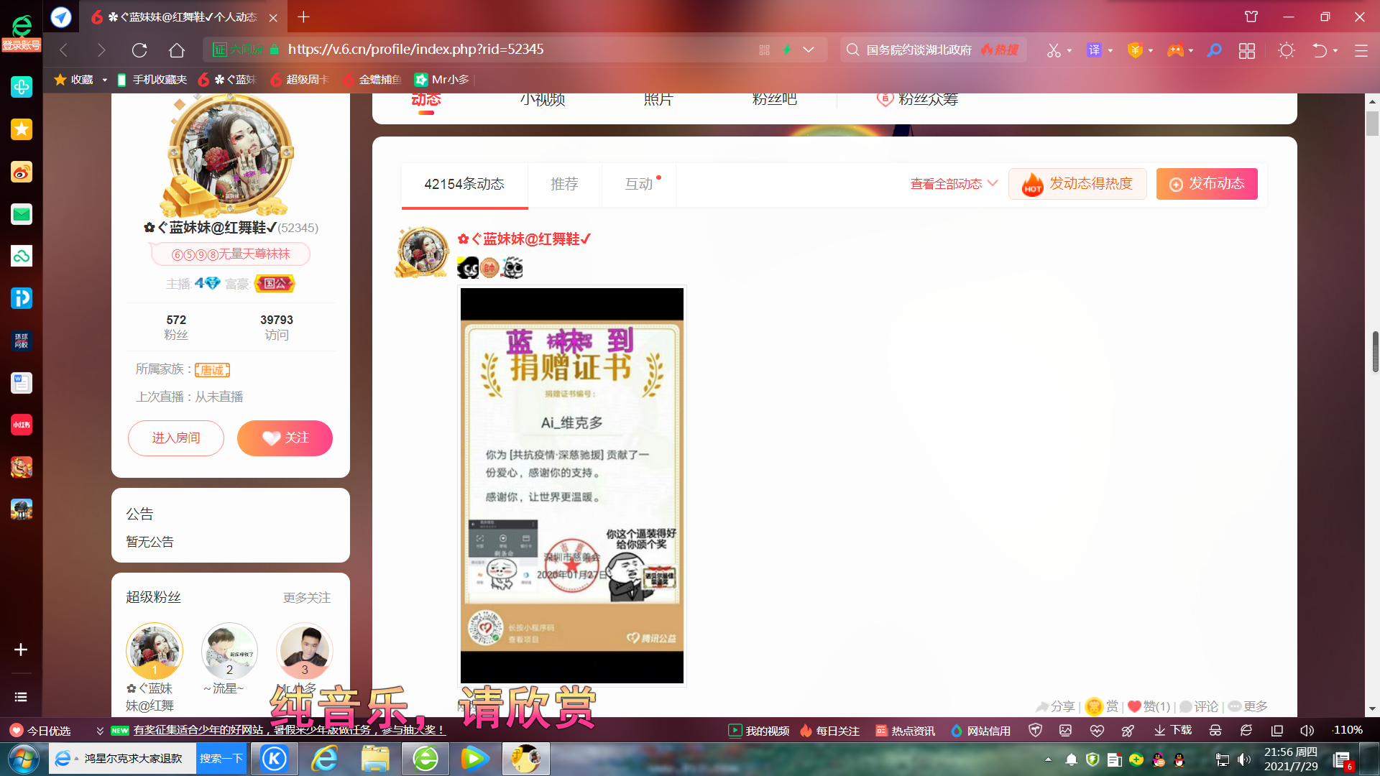Click the Windows Start button
1380x776 pixels.
tap(23, 759)
